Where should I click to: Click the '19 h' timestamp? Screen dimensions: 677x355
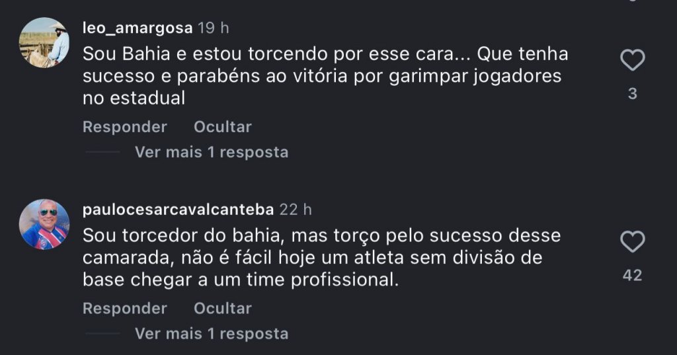[x=214, y=28]
